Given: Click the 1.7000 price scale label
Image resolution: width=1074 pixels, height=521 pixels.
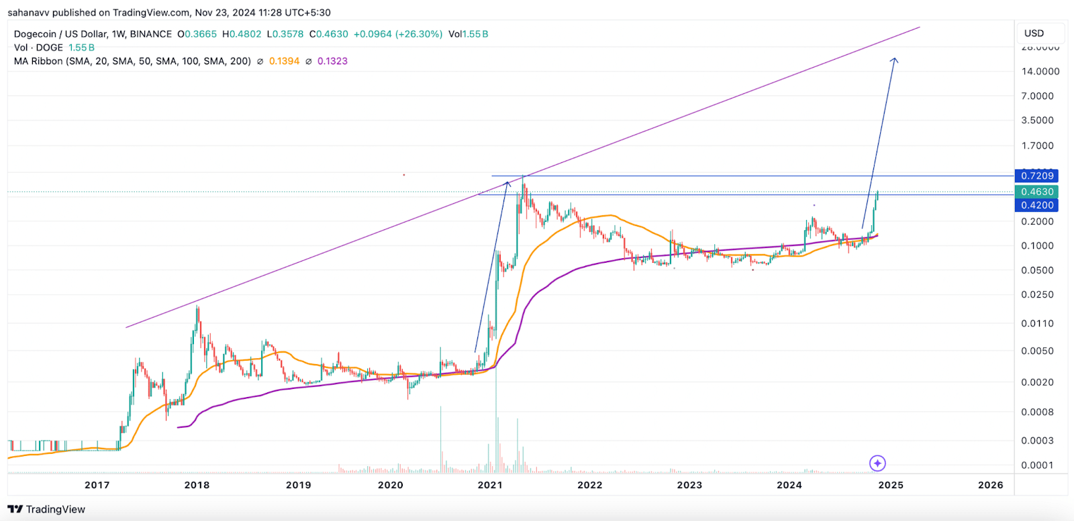Looking at the screenshot, I should [1038, 146].
